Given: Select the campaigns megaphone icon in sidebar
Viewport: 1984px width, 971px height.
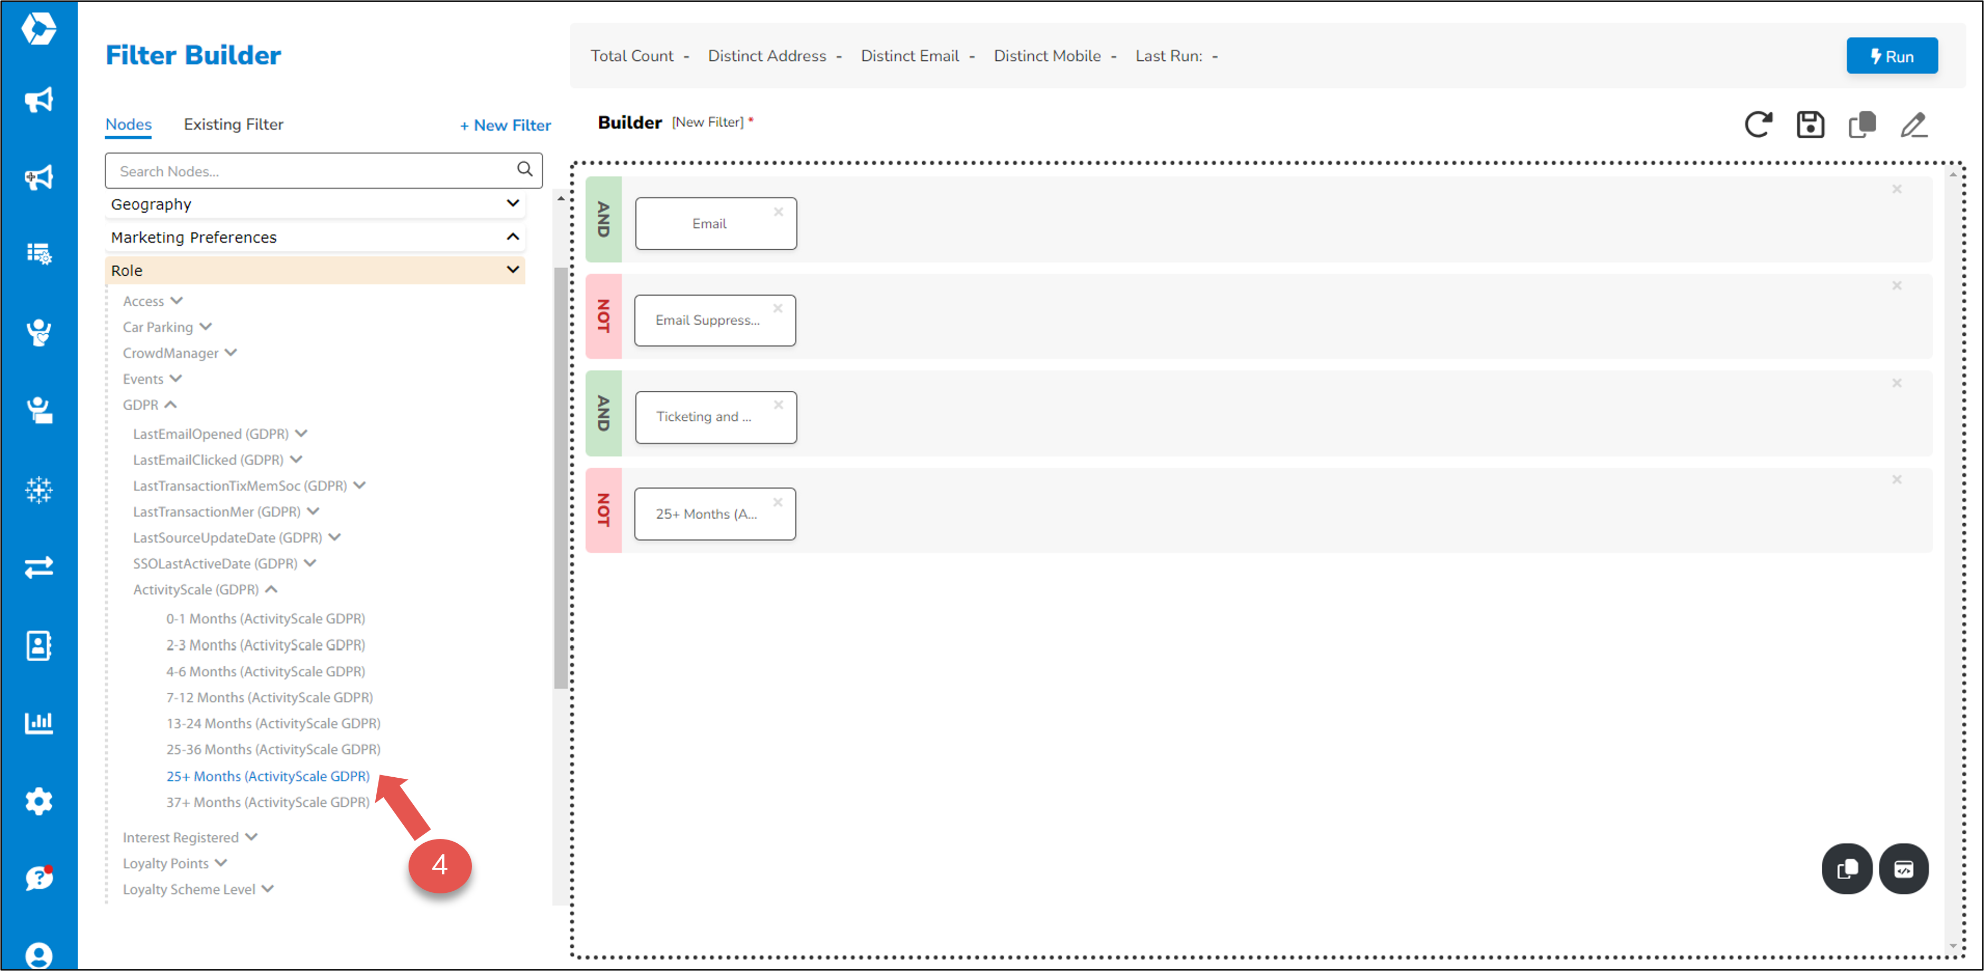Looking at the screenshot, I should pos(39,100).
